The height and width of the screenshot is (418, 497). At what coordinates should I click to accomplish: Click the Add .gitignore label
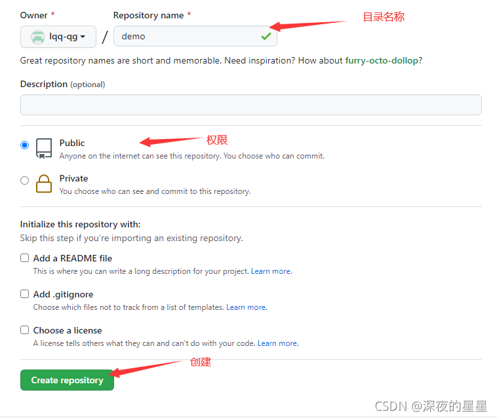pos(63,295)
